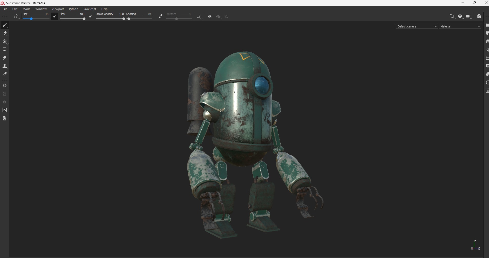Open the Texture Set Settings panel icon
Viewport: 489px width, 258px height.
(487, 33)
